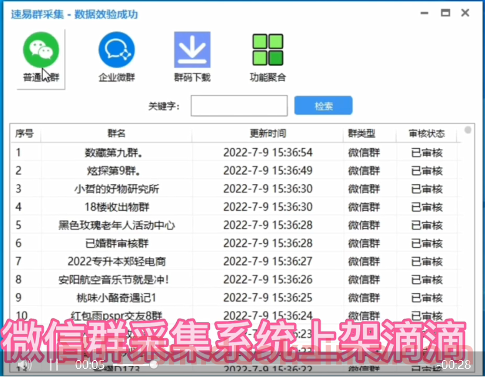
Task: Sort by the 群名 column header
Action: (x=116, y=133)
